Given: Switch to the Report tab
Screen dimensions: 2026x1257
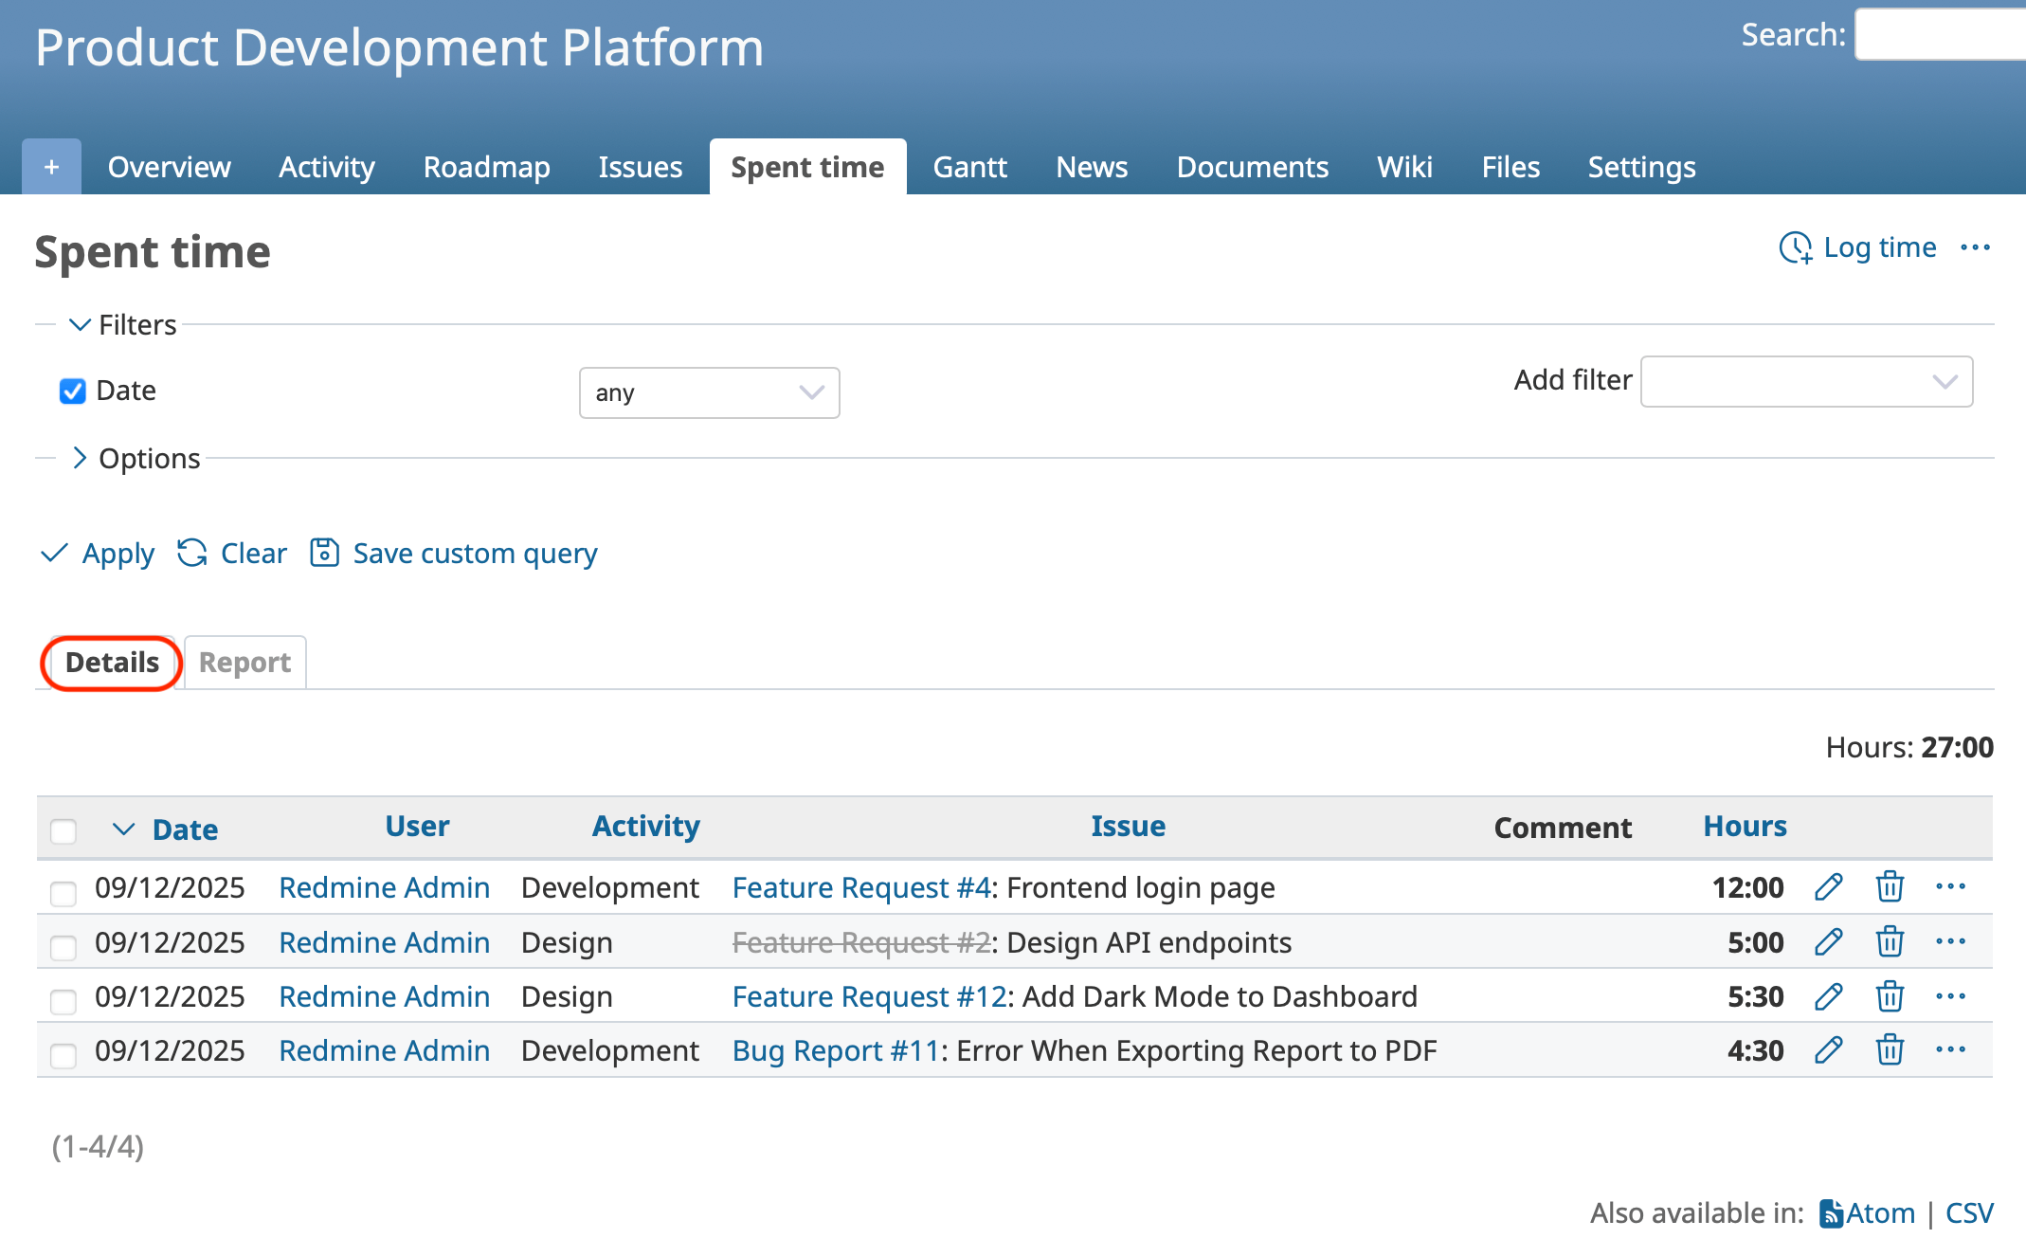Looking at the screenshot, I should (x=244, y=663).
